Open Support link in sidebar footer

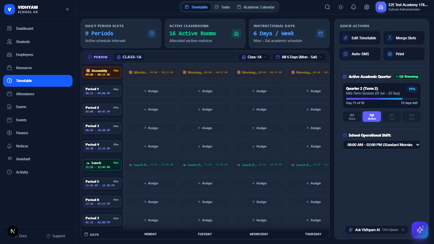point(56,236)
